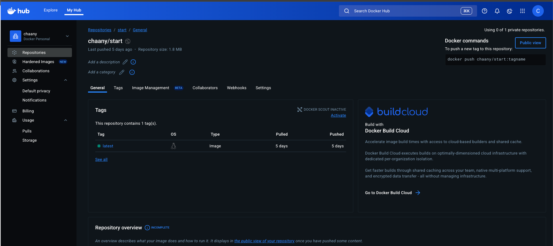Open the public view of your repository link
Image resolution: width=553 pixels, height=246 pixels.
[264, 241]
